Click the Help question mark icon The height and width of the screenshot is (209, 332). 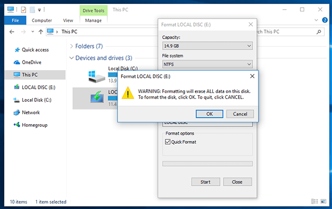[x=324, y=20]
